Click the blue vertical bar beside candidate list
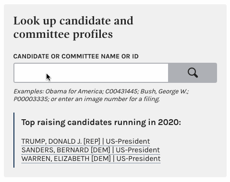This screenshot has height=182, width=230. [x=14, y=140]
